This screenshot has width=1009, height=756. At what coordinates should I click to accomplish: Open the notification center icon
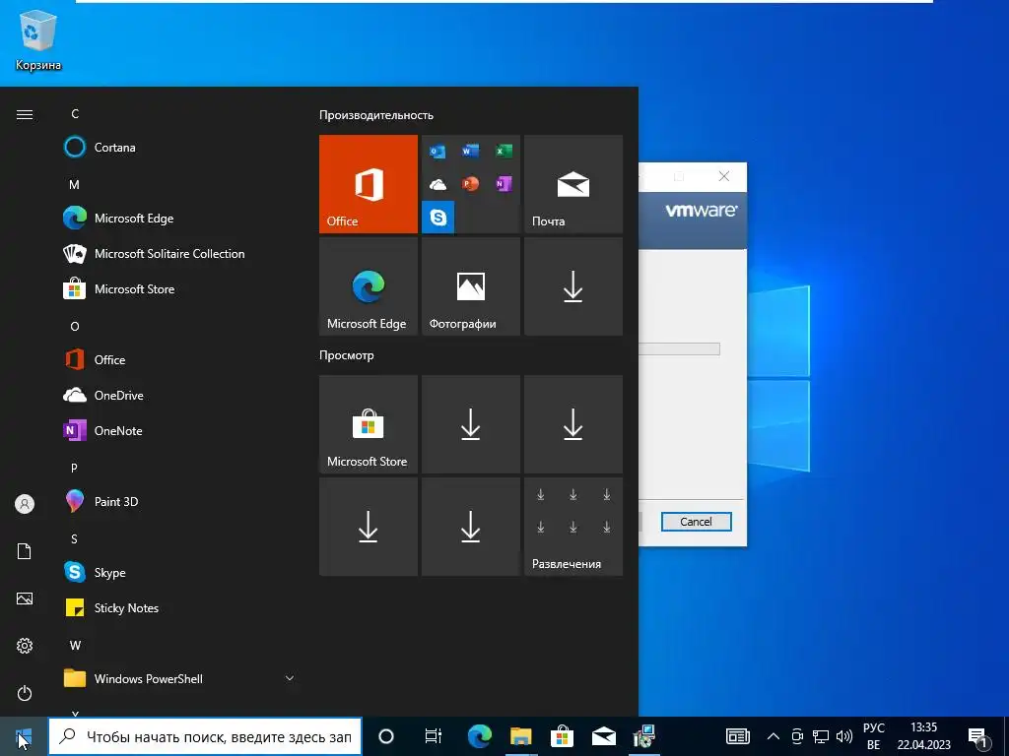click(x=978, y=736)
